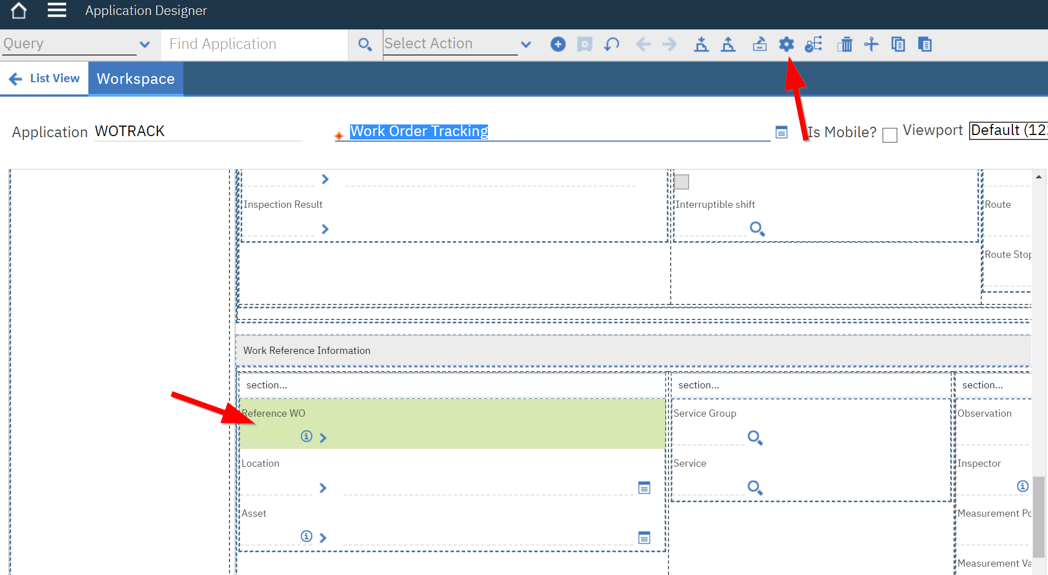Select the Reference WO control label
The image size is (1048, 575).
273,413
